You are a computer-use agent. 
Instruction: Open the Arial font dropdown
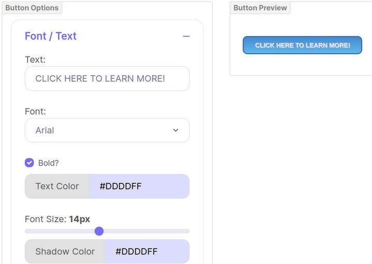click(107, 130)
